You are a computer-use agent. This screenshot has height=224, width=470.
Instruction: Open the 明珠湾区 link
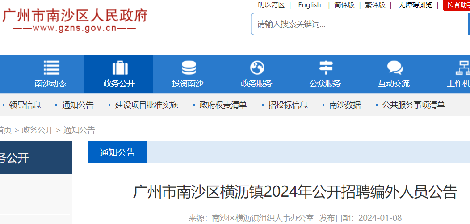(x=271, y=5)
